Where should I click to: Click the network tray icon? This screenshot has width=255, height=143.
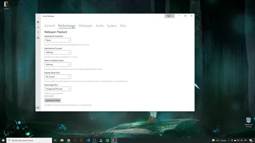coord(238,140)
